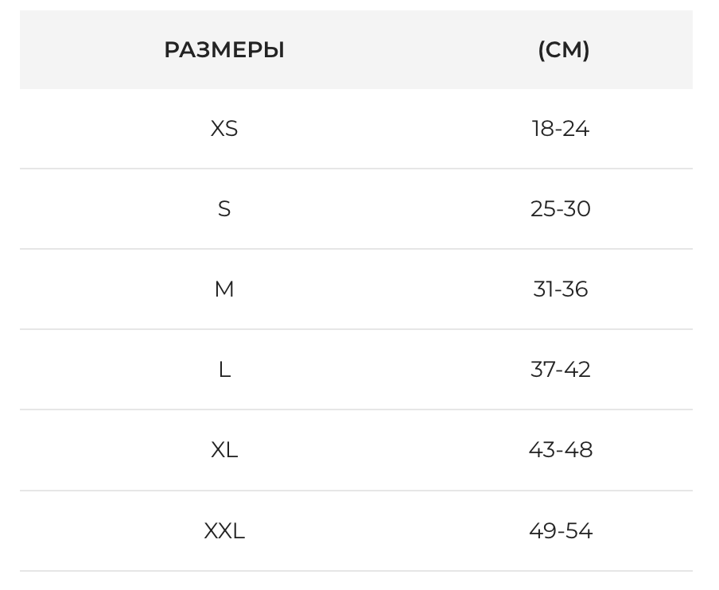The height and width of the screenshot is (590, 719).
Task: Click the 18-24 measurement value
Action: click(561, 129)
